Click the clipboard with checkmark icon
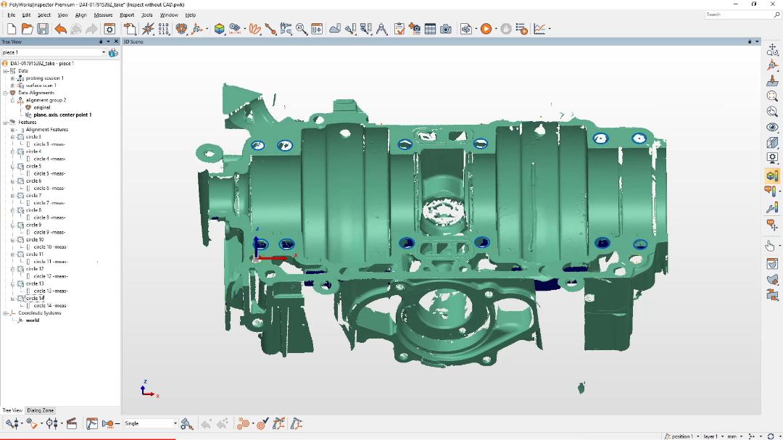 (399, 29)
